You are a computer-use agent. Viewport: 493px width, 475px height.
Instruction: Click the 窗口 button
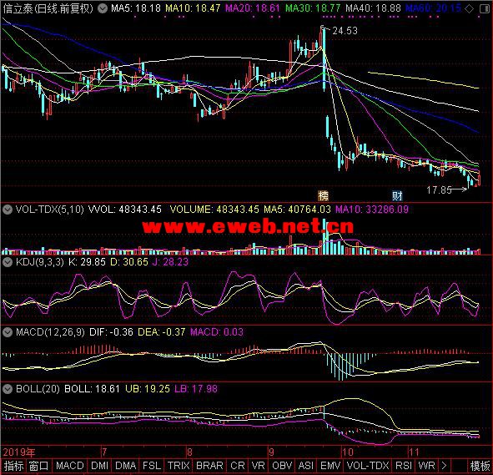(38, 466)
